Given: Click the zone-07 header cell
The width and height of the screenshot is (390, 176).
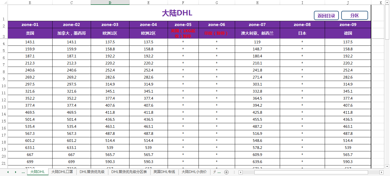Looking at the screenshot, I should click(257, 25).
